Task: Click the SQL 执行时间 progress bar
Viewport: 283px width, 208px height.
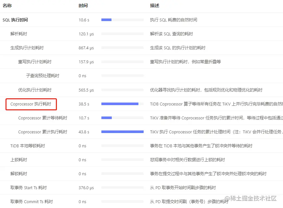Action: point(122,20)
